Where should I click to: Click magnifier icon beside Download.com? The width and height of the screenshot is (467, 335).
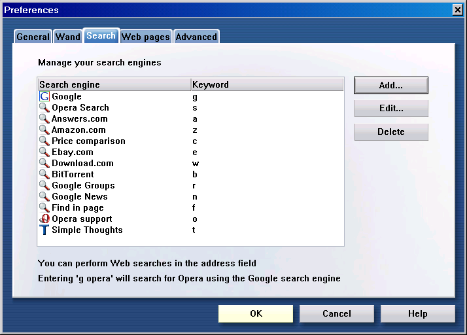44,163
